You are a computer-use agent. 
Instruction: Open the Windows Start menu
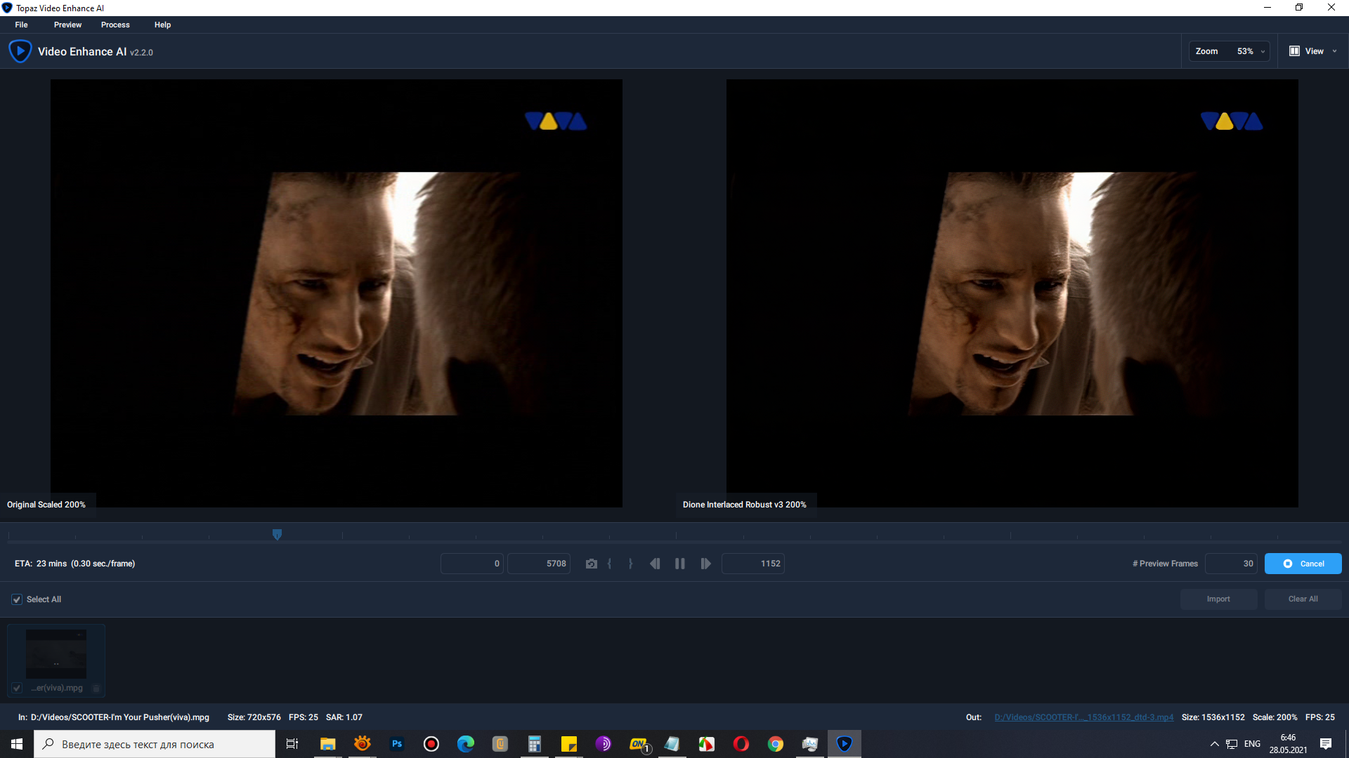pyautogui.click(x=17, y=744)
